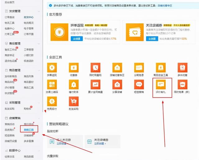
Task: Open 电子面单 in the sidebar
Action: pos(29,29)
